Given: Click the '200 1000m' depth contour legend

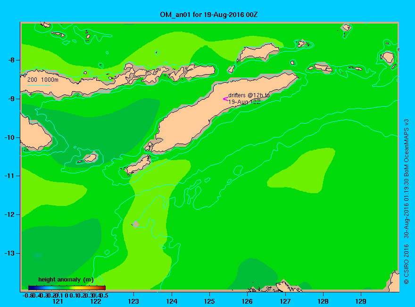Looking at the screenshot, I should [43, 79].
